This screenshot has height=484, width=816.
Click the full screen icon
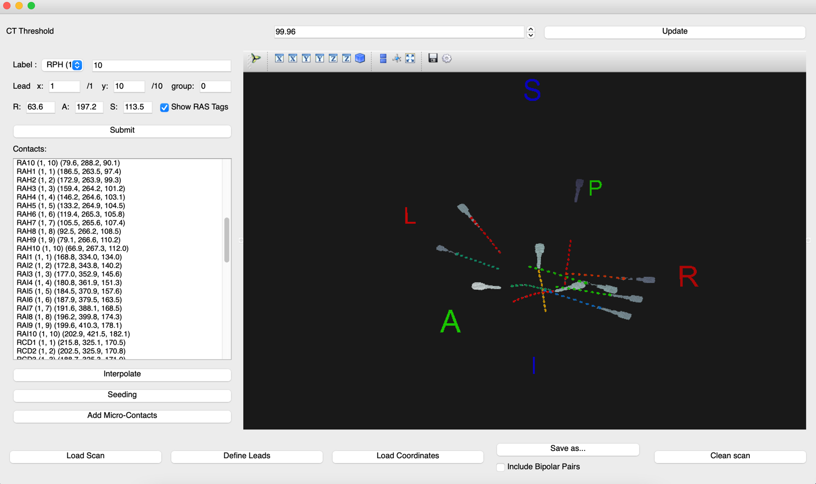coord(410,58)
